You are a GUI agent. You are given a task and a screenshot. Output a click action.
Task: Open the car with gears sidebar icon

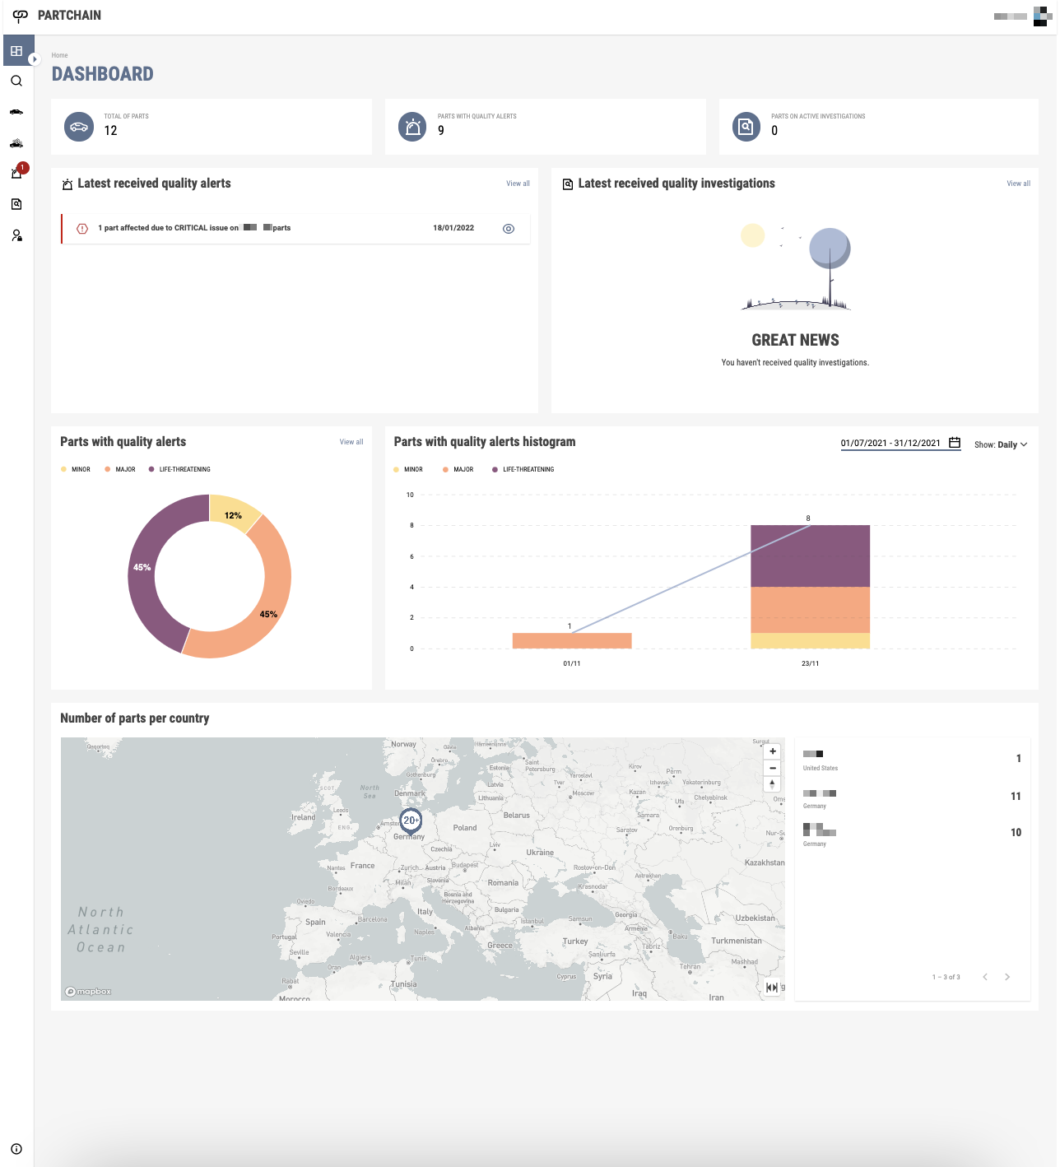pyautogui.click(x=16, y=143)
